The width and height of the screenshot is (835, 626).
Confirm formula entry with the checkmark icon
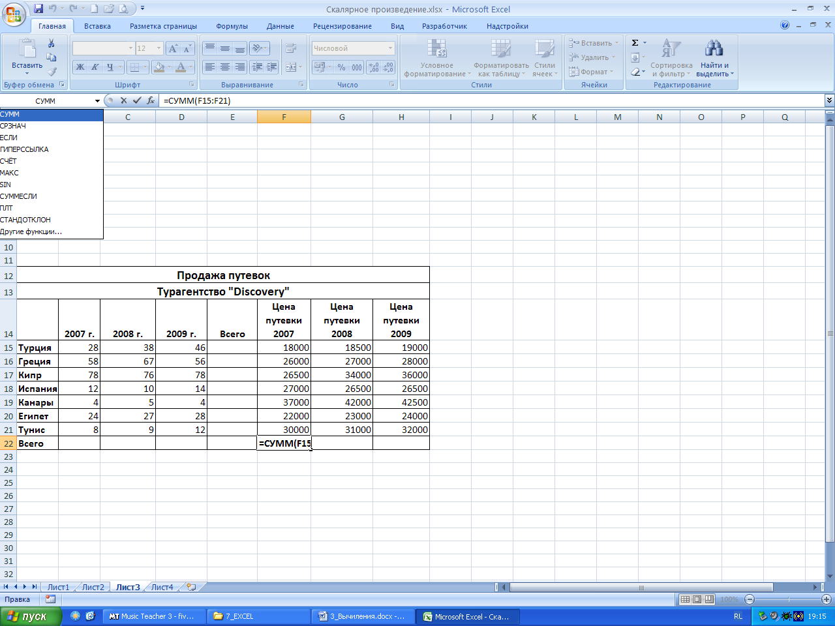(137, 100)
